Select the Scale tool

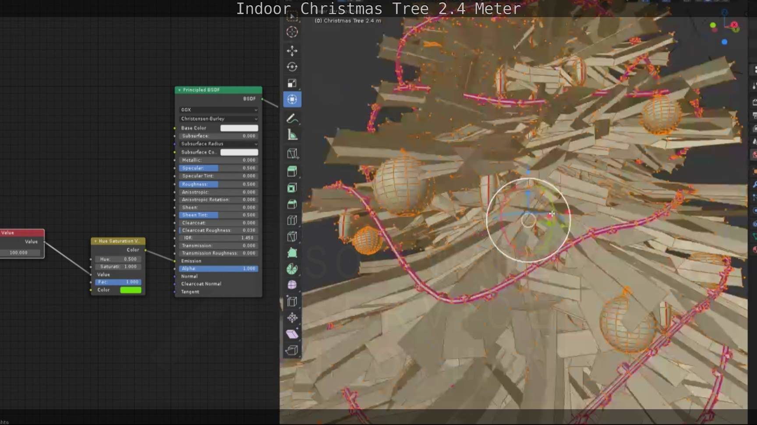tap(292, 83)
